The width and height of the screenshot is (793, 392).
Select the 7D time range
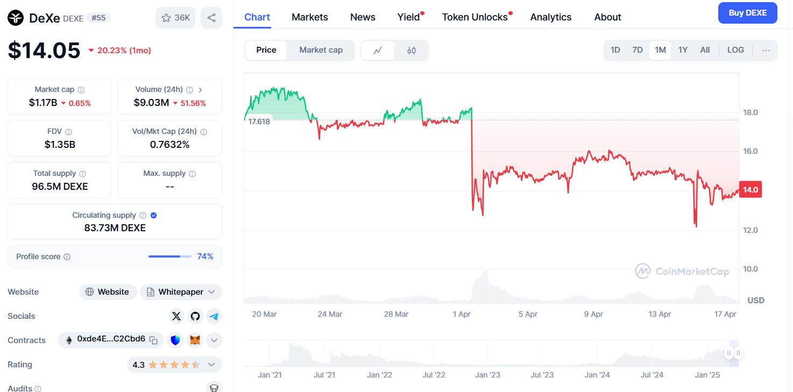tap(638, 50)
